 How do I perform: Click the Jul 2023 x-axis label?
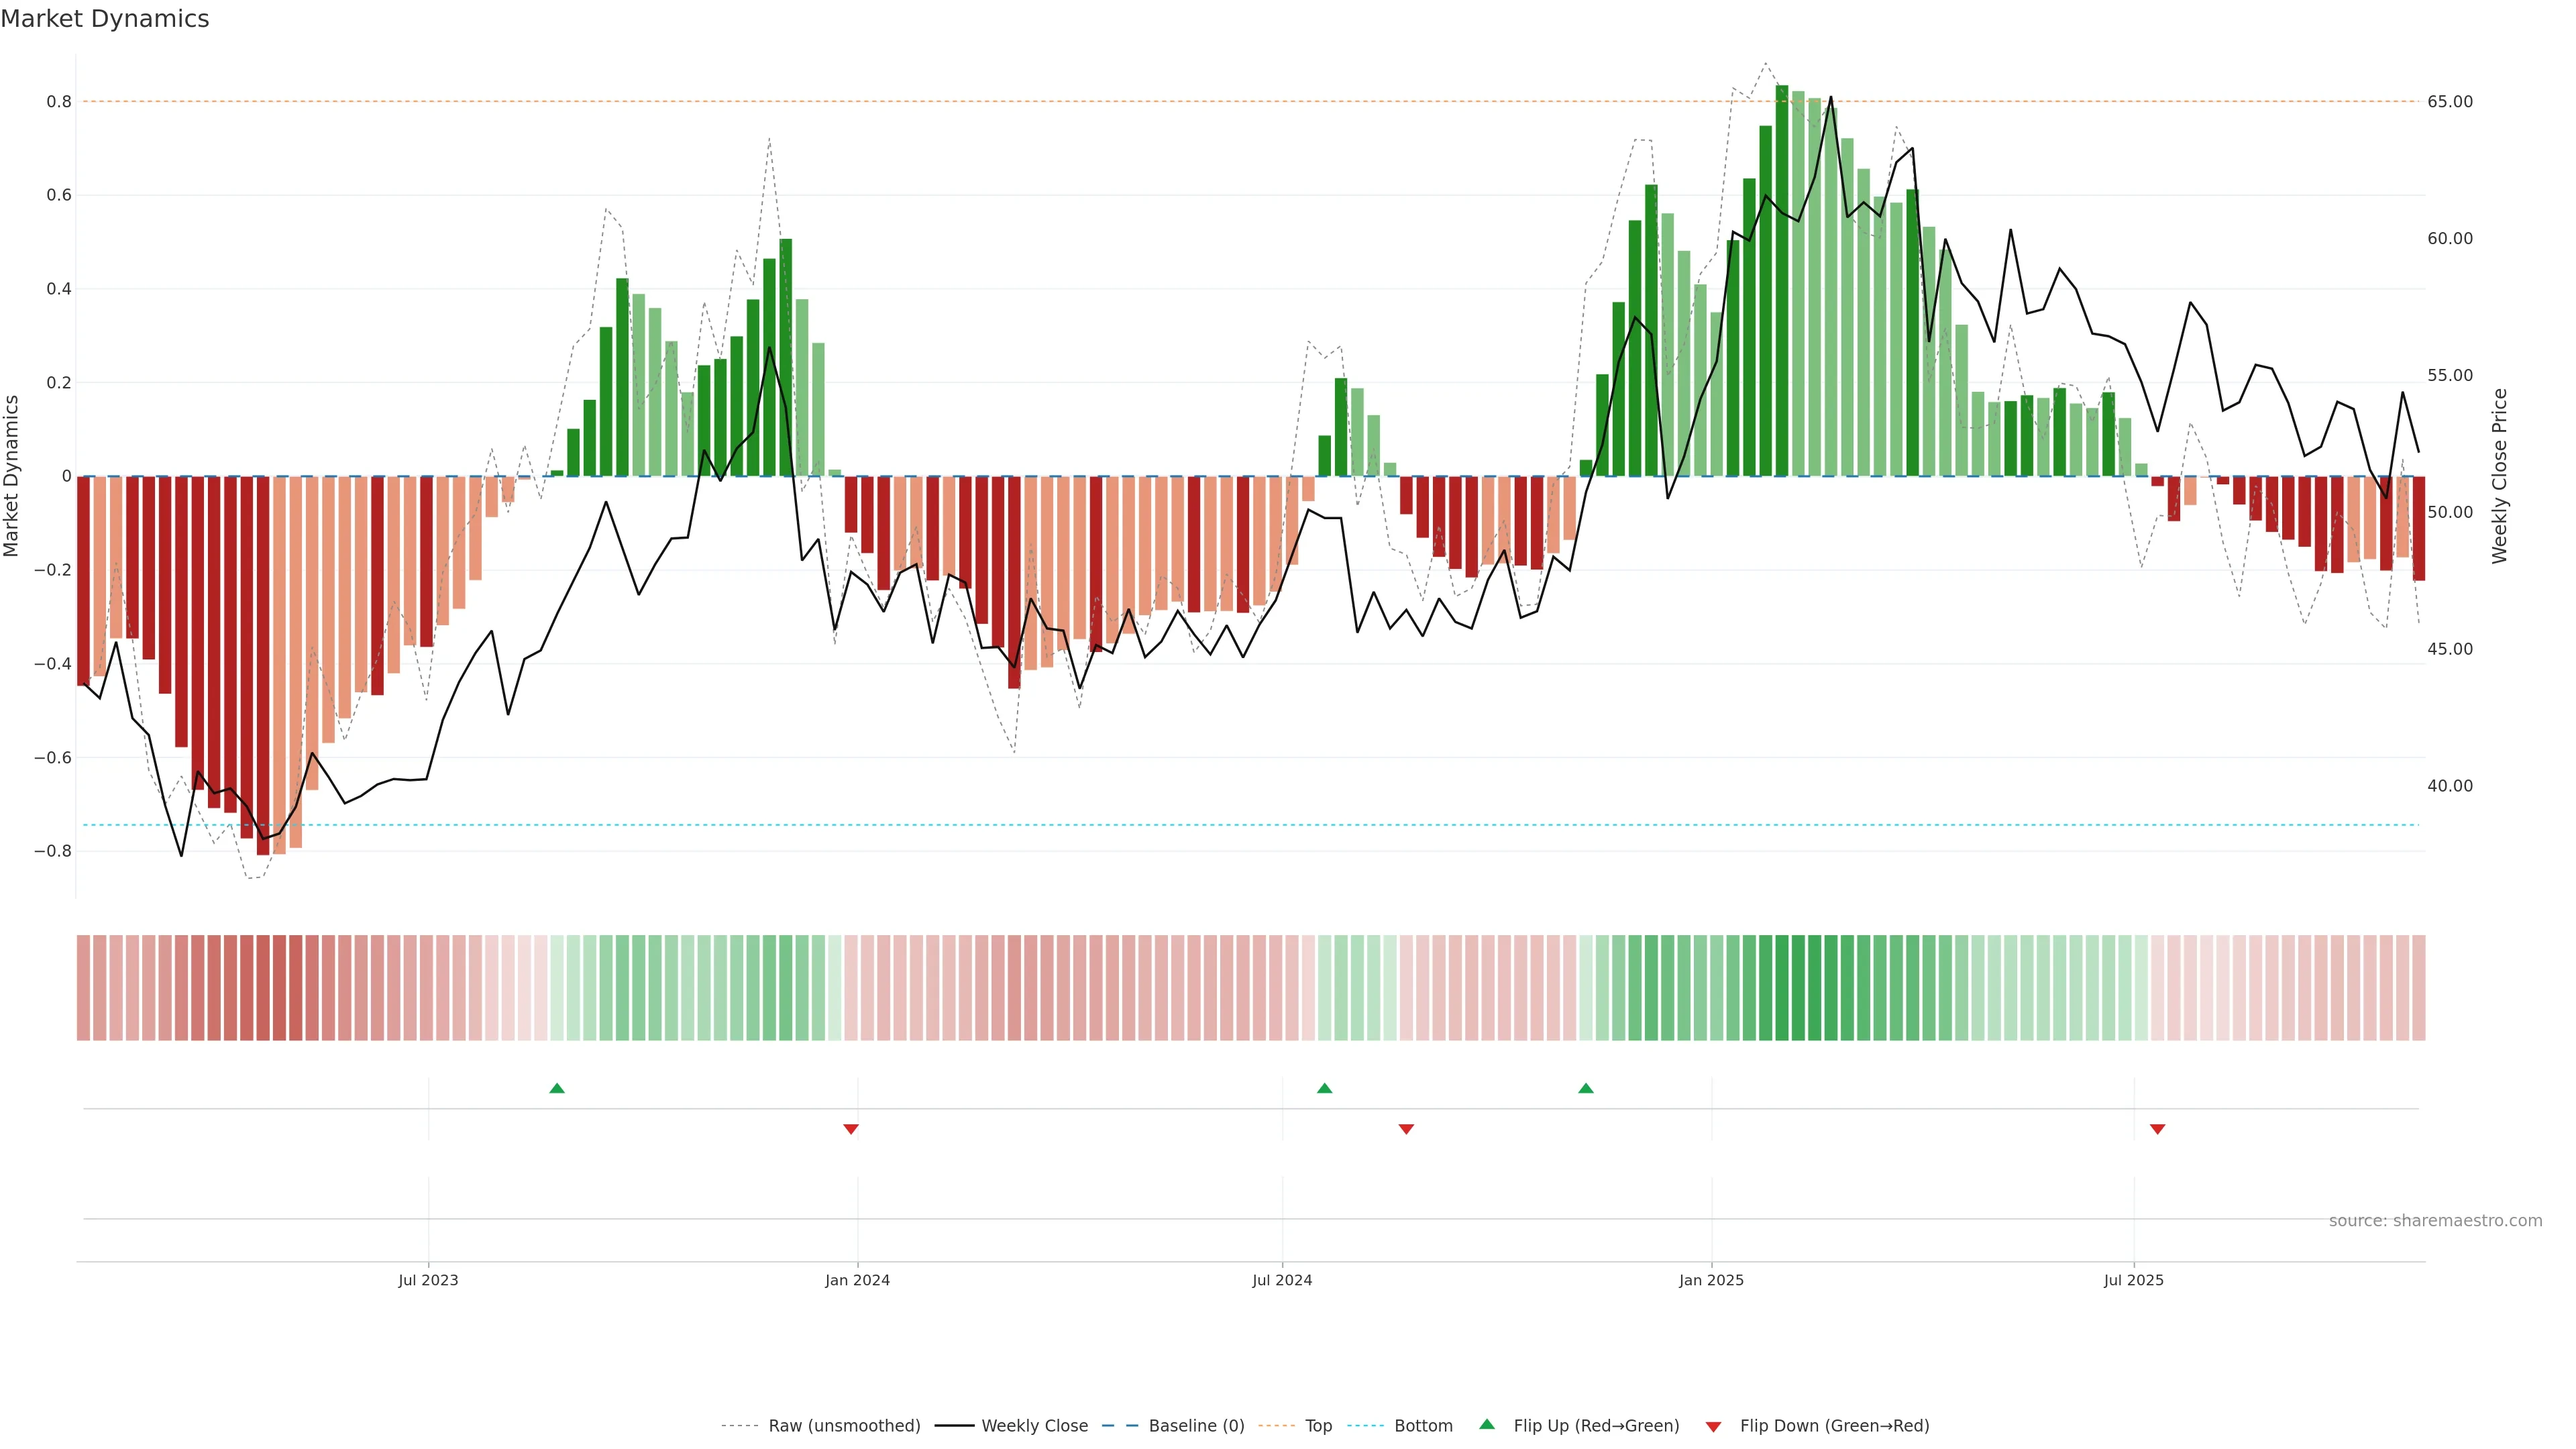coord(428,1280)
